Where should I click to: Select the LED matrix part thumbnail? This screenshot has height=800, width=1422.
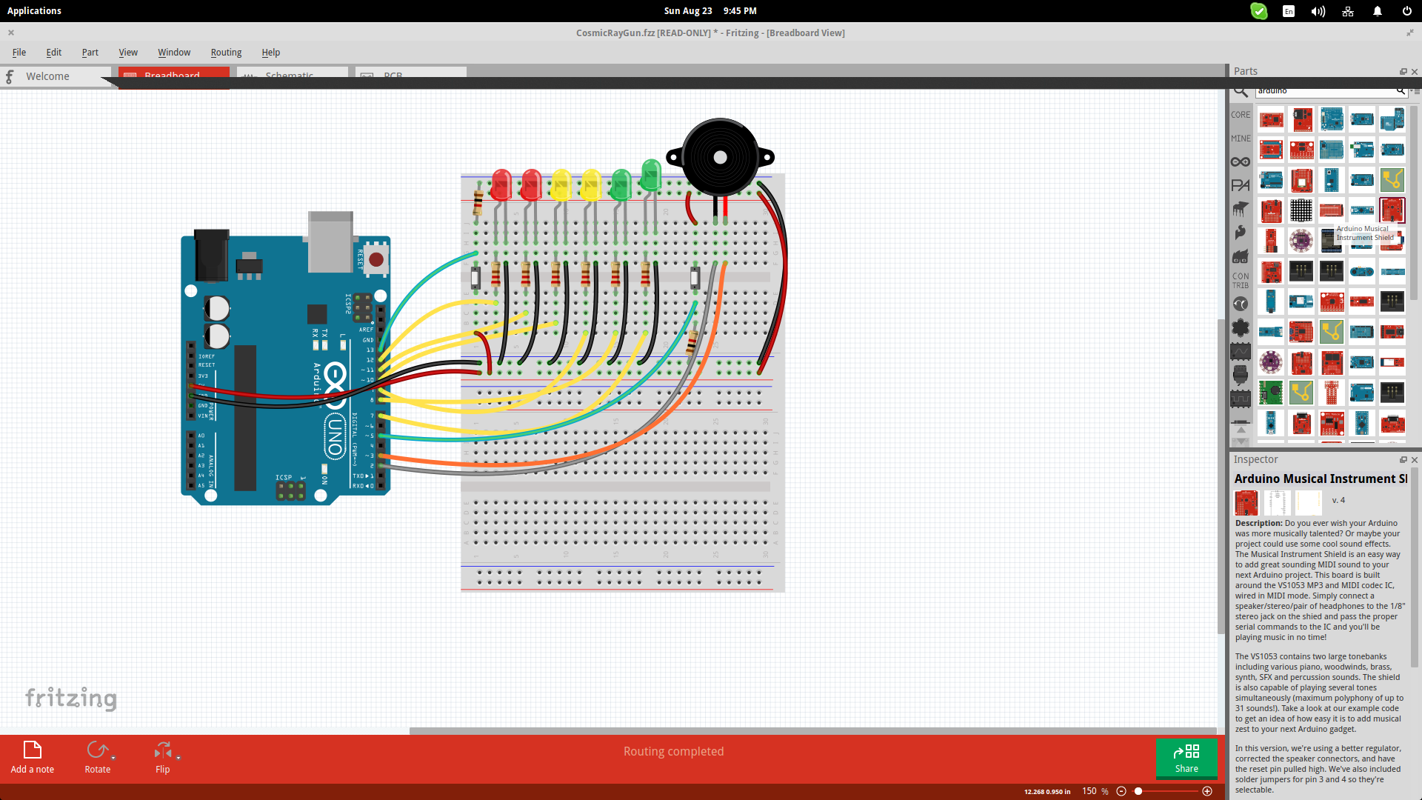[1301, 210]
